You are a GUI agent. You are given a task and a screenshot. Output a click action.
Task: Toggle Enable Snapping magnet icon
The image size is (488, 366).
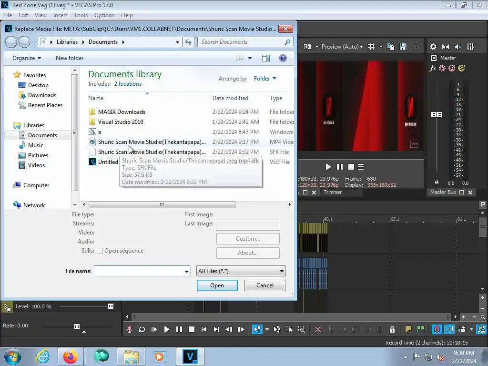[437, 329]
